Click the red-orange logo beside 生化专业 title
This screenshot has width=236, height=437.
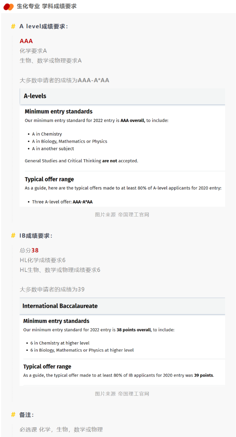pos(9,7)
